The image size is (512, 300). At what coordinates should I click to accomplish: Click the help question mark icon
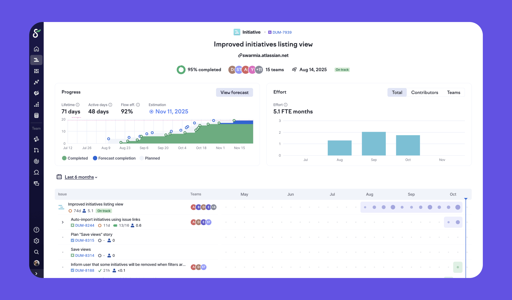(x=36, y=230)
